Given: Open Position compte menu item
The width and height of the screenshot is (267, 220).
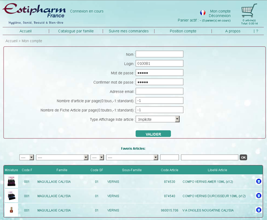Looking at the screenshot, I should coord(183,31).
